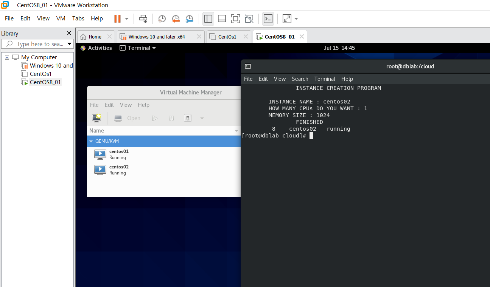
Task: Toggle the library sidebar view button
Action: tap(208, 19)
